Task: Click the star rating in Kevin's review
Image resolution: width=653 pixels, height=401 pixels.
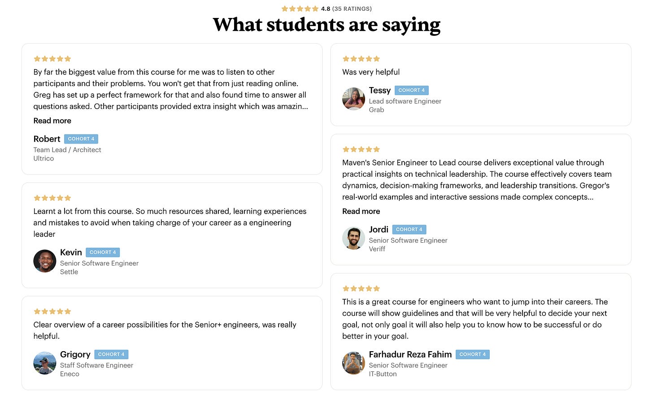Action: click(x=52, y=198)
